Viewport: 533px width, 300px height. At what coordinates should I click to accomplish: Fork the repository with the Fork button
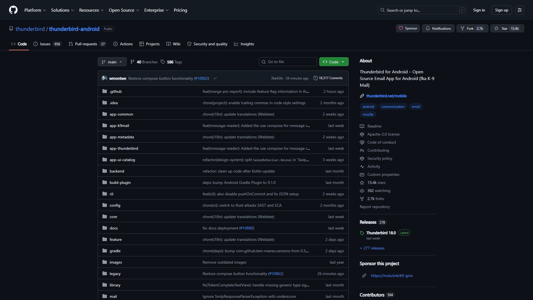(472, 28)
